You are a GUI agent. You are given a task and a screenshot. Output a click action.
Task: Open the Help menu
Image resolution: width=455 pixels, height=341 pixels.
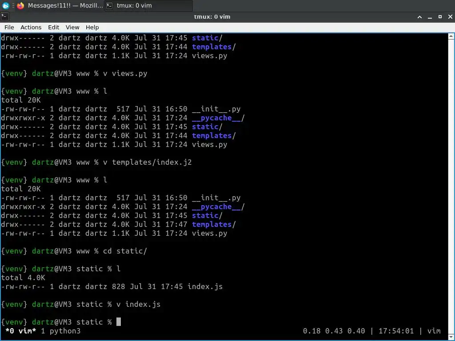(x=92, y=27)
